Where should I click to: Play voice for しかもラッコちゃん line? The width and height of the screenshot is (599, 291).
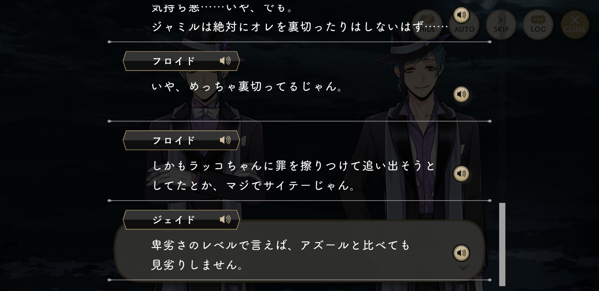(461, 173)
